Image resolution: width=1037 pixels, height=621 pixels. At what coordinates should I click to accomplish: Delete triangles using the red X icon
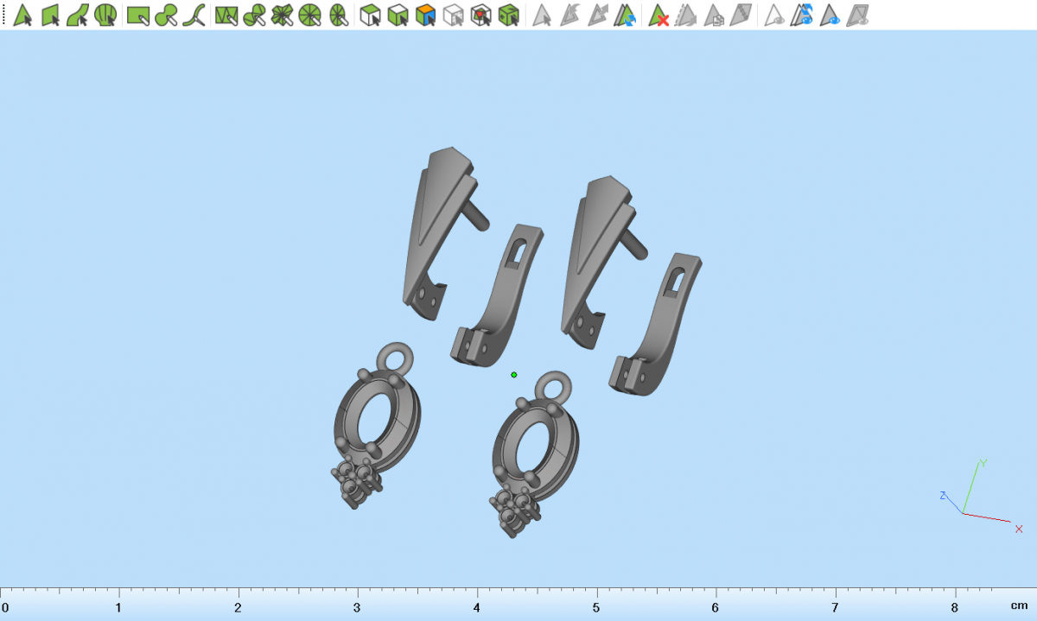(x=659, y=15)
